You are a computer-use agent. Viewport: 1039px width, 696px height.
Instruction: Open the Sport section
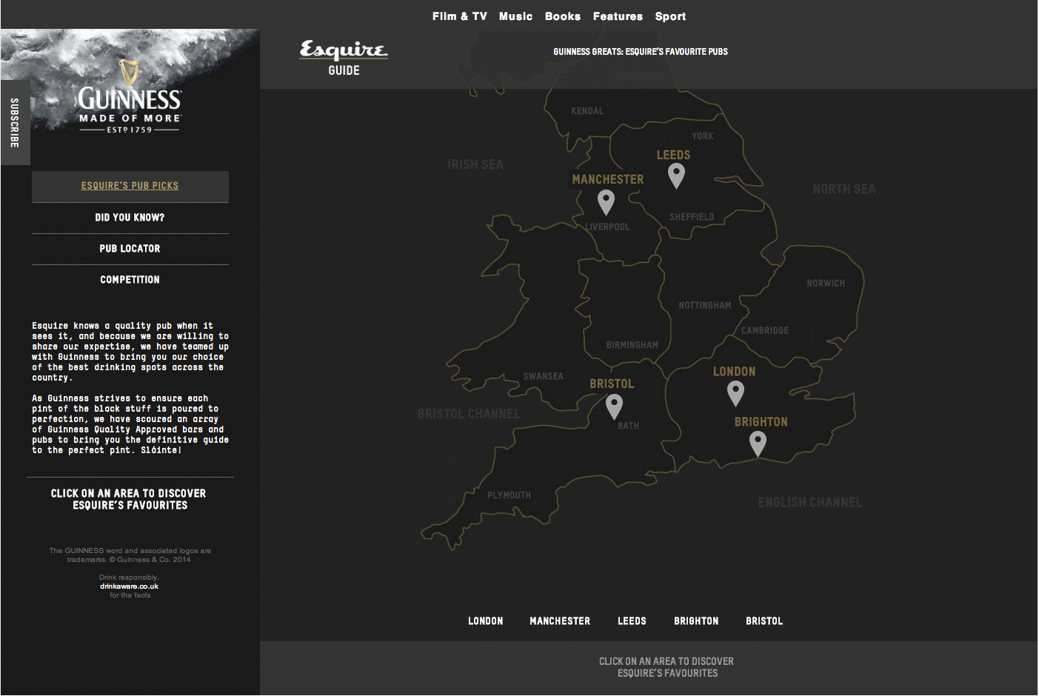tap(671, 16)
